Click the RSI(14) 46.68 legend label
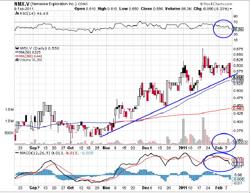The height and width of the screenshot is (193, 251). pyautogui.click(x=34, y=13)
